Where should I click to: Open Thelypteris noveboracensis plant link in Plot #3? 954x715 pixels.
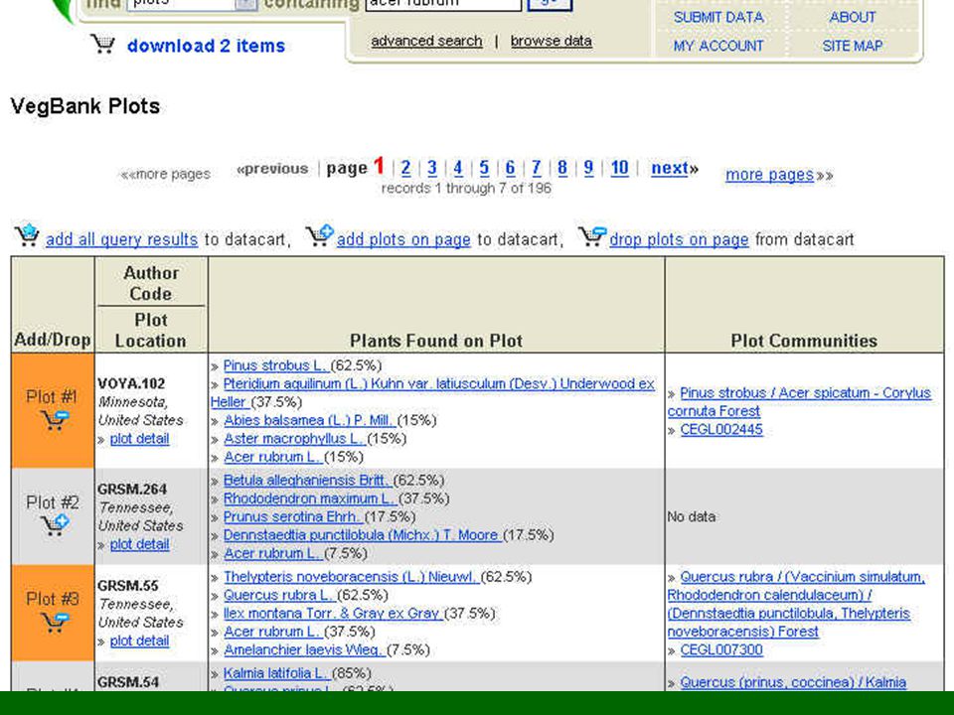pyautogui.click(x=351, y=576)
